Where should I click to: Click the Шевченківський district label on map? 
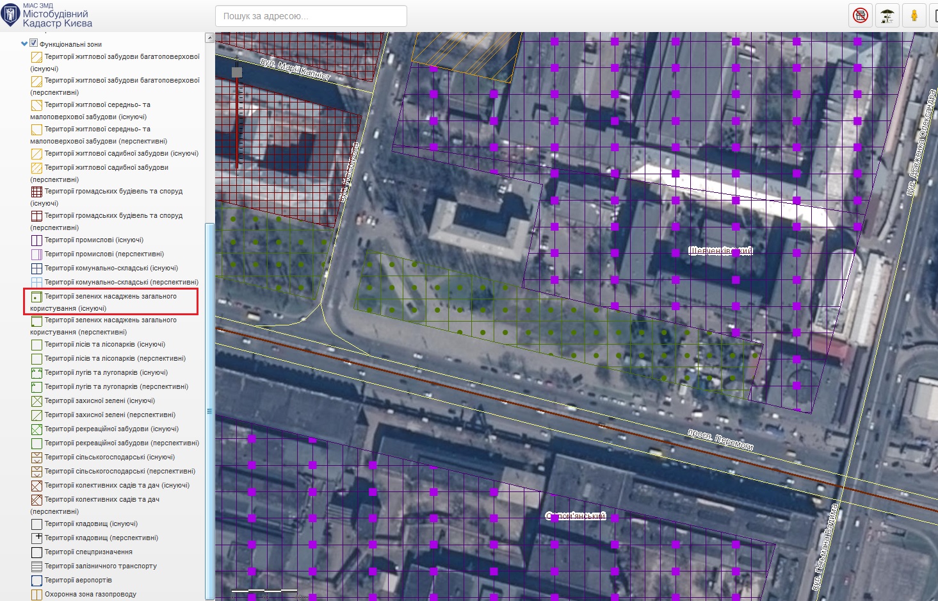point(720,251)
